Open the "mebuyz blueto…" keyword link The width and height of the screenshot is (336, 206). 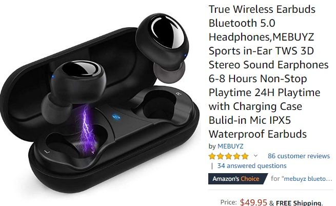(x=308, y=179)
